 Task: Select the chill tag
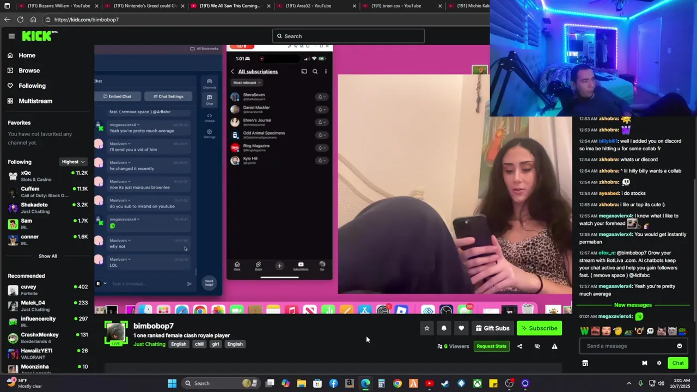pyautogui.click(x=199, y=344)
